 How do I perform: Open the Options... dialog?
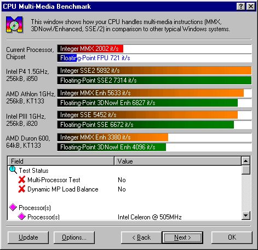tap(74, 237)
